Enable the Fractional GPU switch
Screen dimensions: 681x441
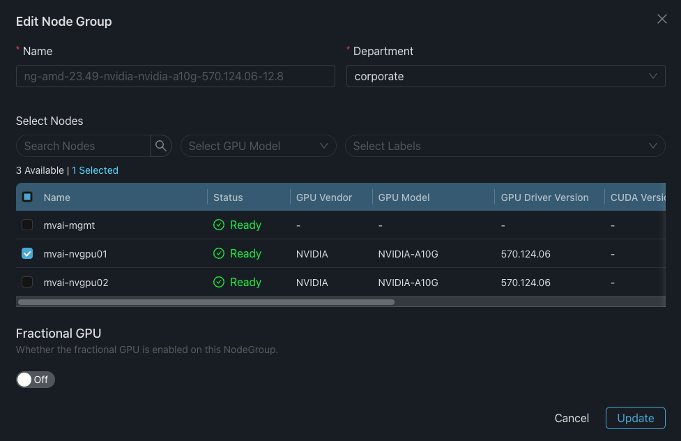35,380
